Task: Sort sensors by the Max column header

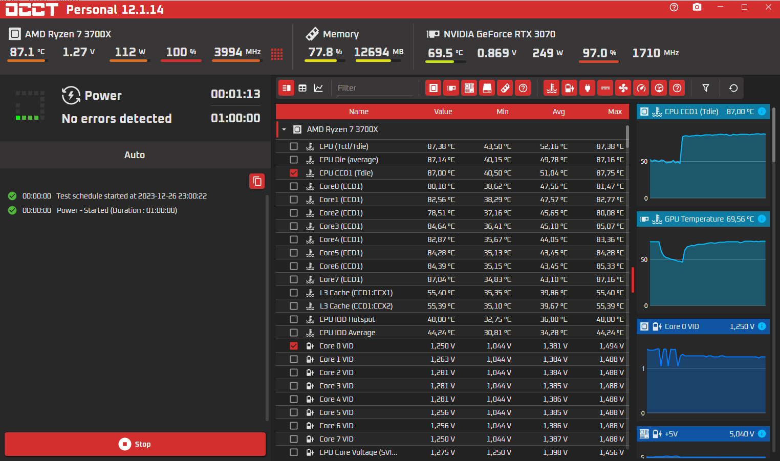Action: tap(615, 112)
